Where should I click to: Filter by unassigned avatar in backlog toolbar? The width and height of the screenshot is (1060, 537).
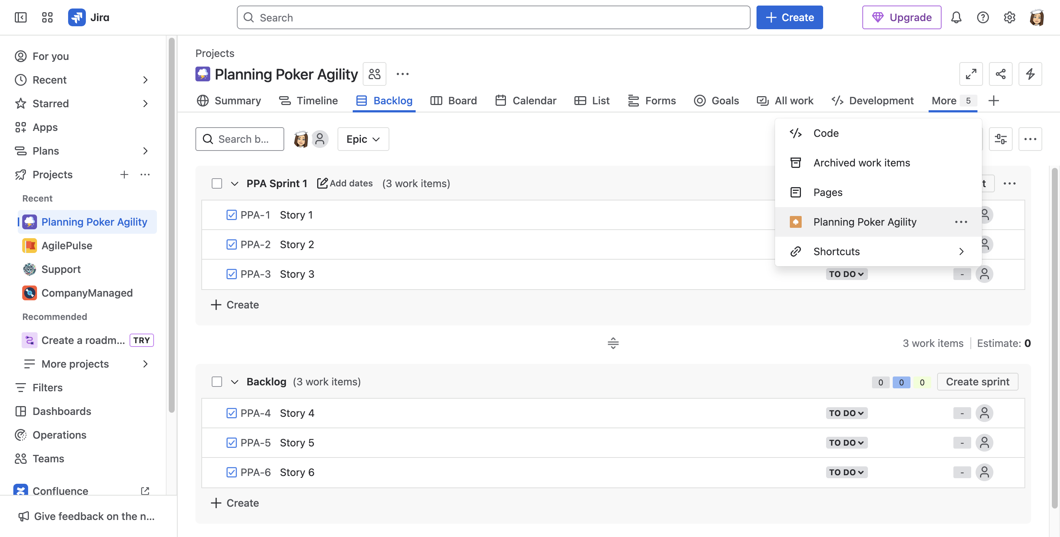click(320, 139)
